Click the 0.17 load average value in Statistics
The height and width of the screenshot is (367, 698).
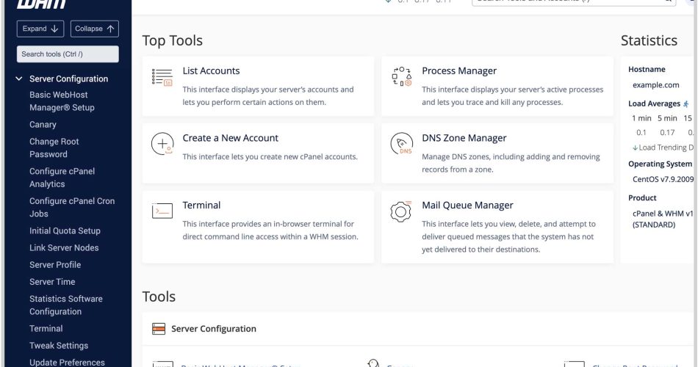click(x=667, y=133)
